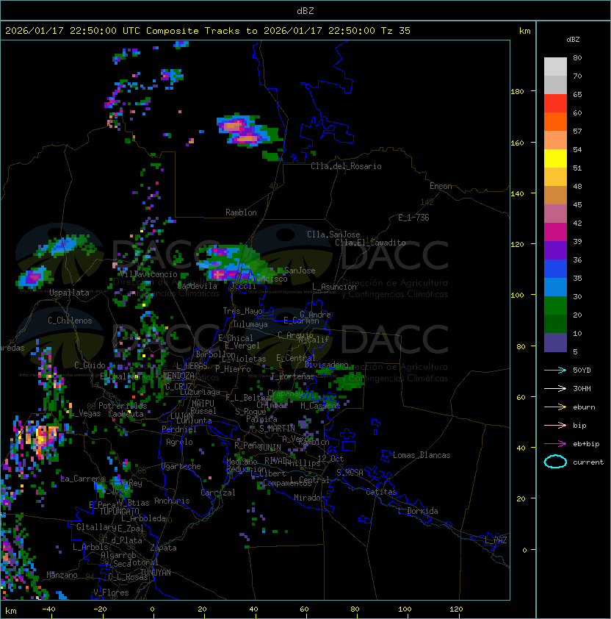Click the white 30HM arrow in legend

[555, 388]
